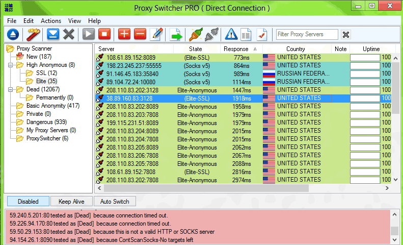Open the proxy wizard wand icon

33,34
